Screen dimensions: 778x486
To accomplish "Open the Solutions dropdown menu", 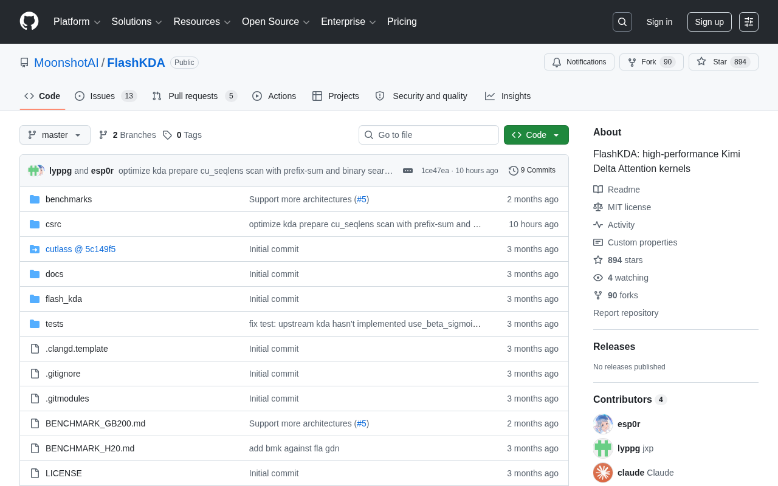I will pyautogui.click(x=137, y=22).
